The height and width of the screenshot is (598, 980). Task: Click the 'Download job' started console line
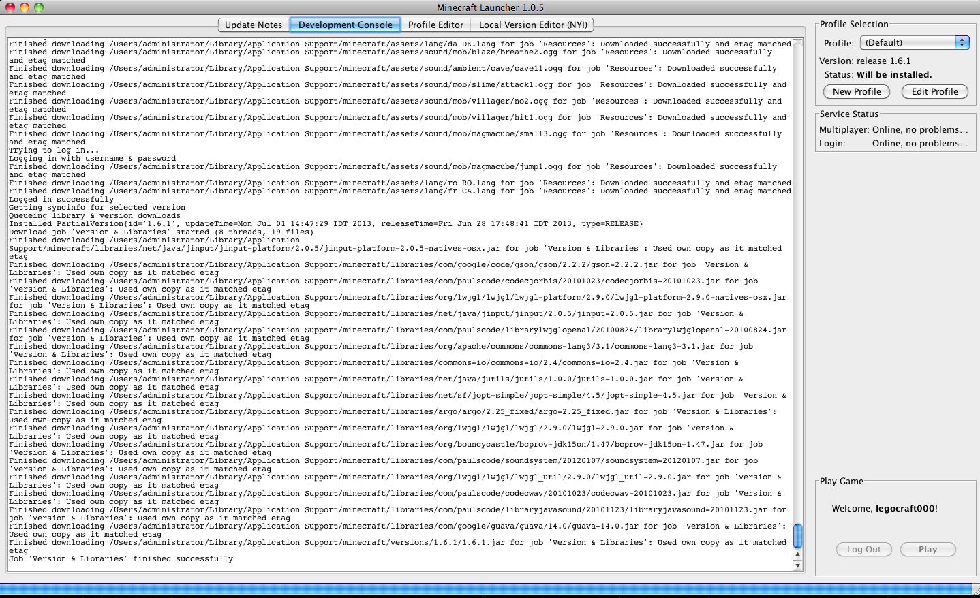(162, 232)
